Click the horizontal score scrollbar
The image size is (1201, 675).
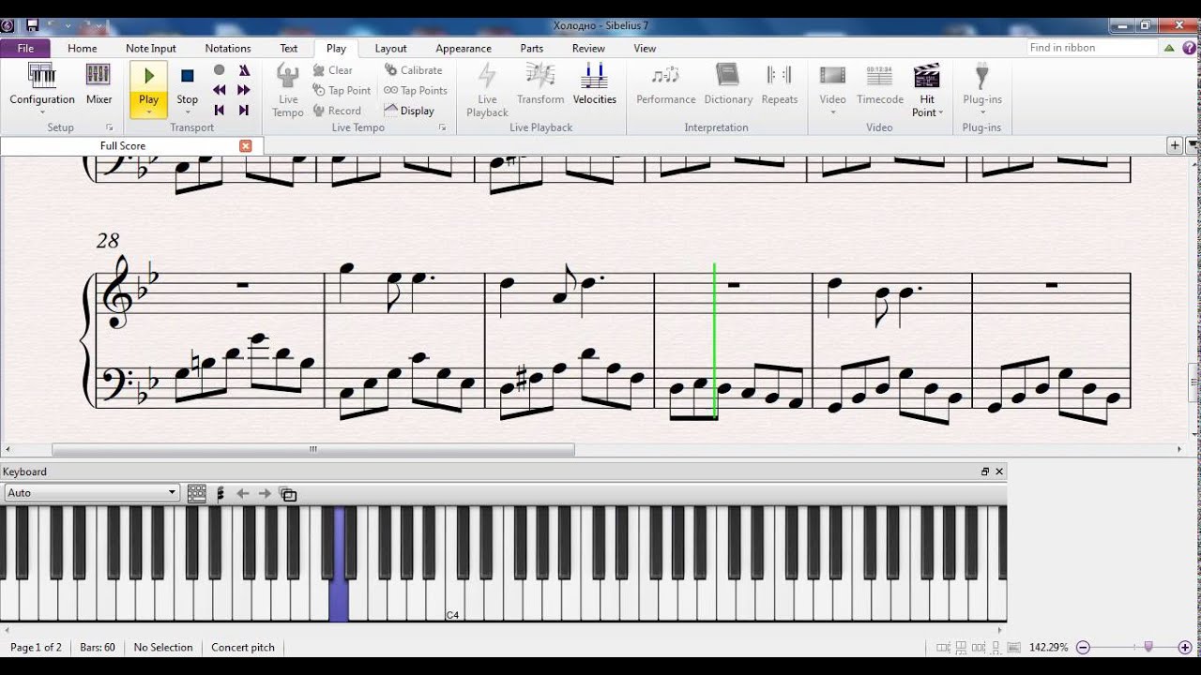click(313, 450)
